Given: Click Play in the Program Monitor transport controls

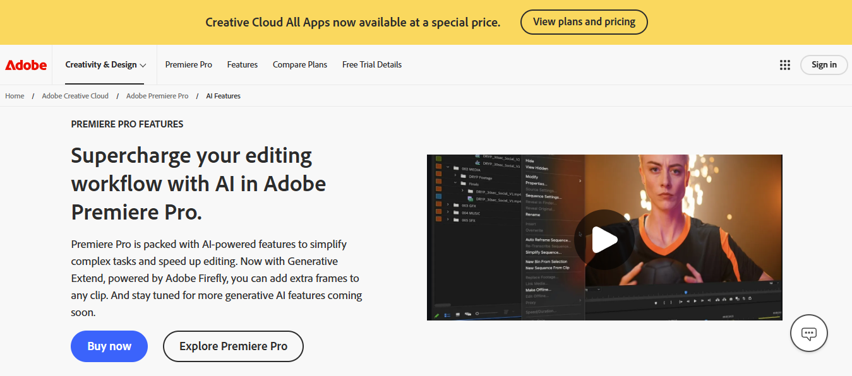Looking at the screenshot, I should 695,301.
